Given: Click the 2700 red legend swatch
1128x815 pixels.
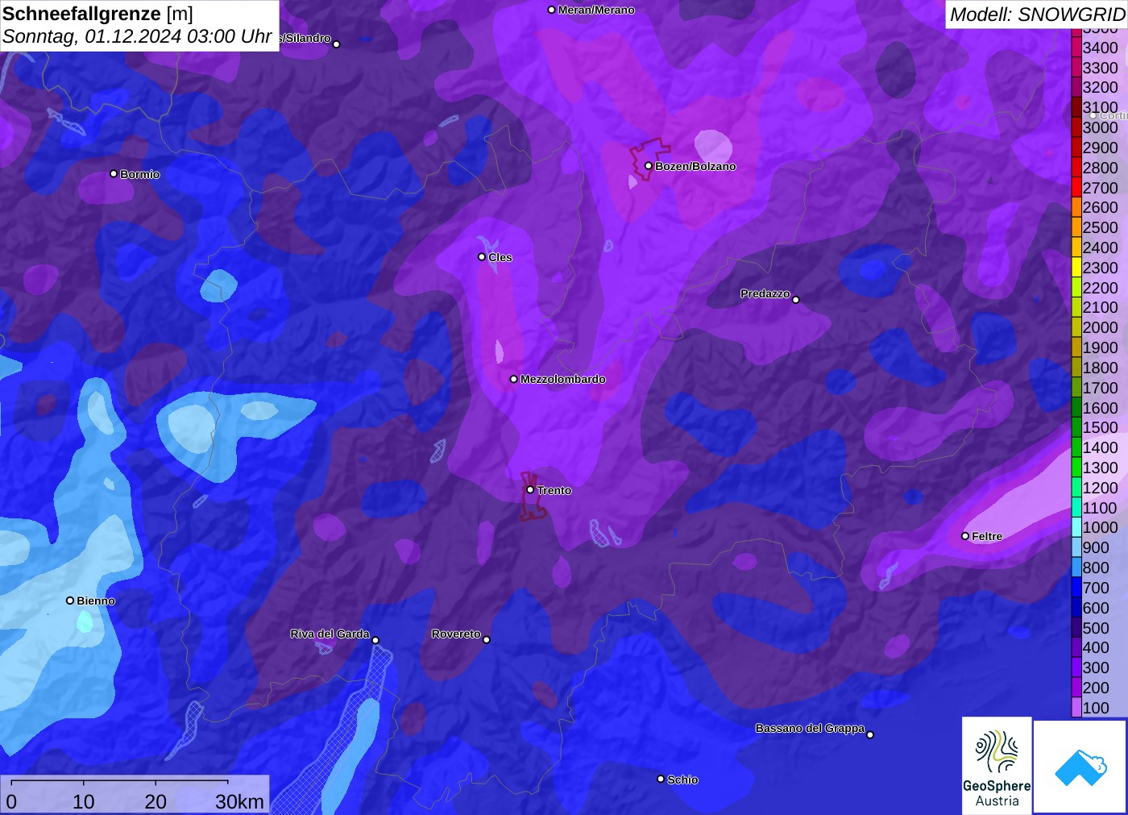Looking at the screenshot, I should click(1076, 188).
